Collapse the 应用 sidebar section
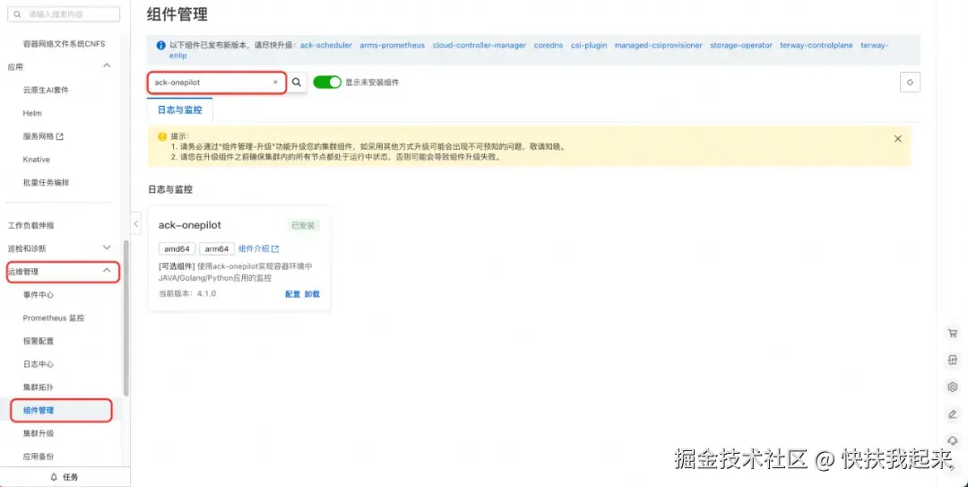Viewport: 968px width, 487px height. [x=107, y=66]
